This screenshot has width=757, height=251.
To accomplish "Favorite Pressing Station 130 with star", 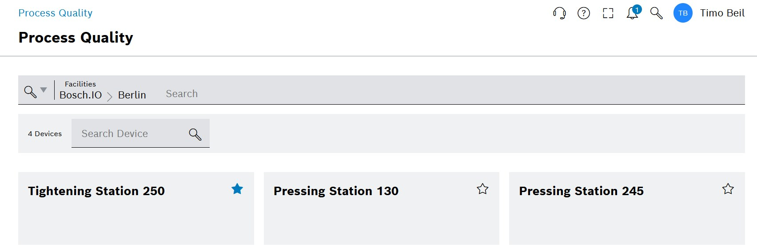I will tap(482, 189).
